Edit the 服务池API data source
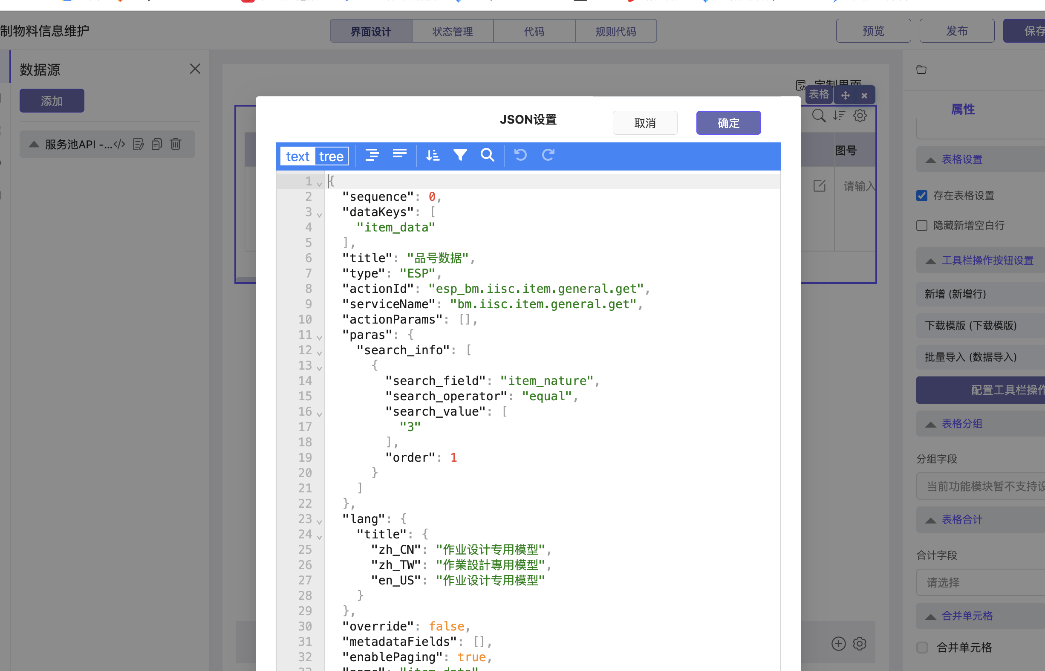Image resolution: width=1045 pixels, height=671 pixels. 139,144
